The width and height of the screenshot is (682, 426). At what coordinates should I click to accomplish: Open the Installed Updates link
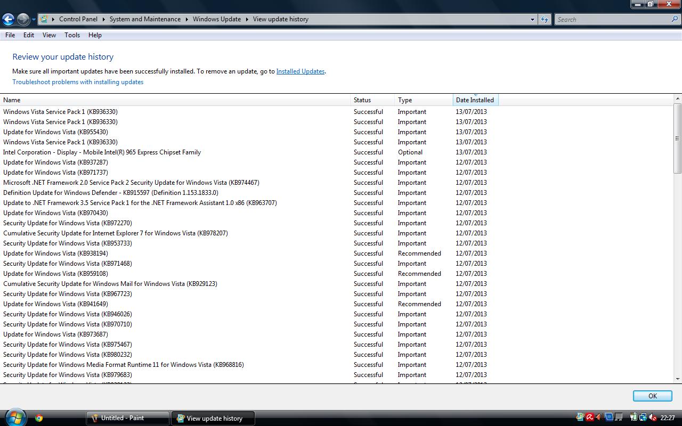point(301,71)
